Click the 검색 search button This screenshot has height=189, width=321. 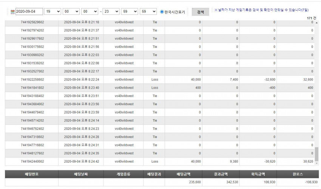coord(201,12)
